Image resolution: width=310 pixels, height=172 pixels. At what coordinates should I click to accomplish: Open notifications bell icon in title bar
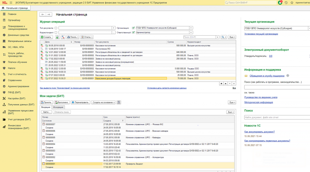280,2
